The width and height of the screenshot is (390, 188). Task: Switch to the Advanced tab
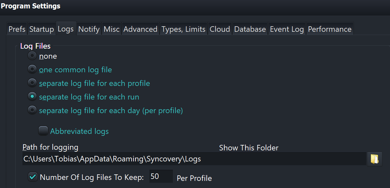click(140, 29)
